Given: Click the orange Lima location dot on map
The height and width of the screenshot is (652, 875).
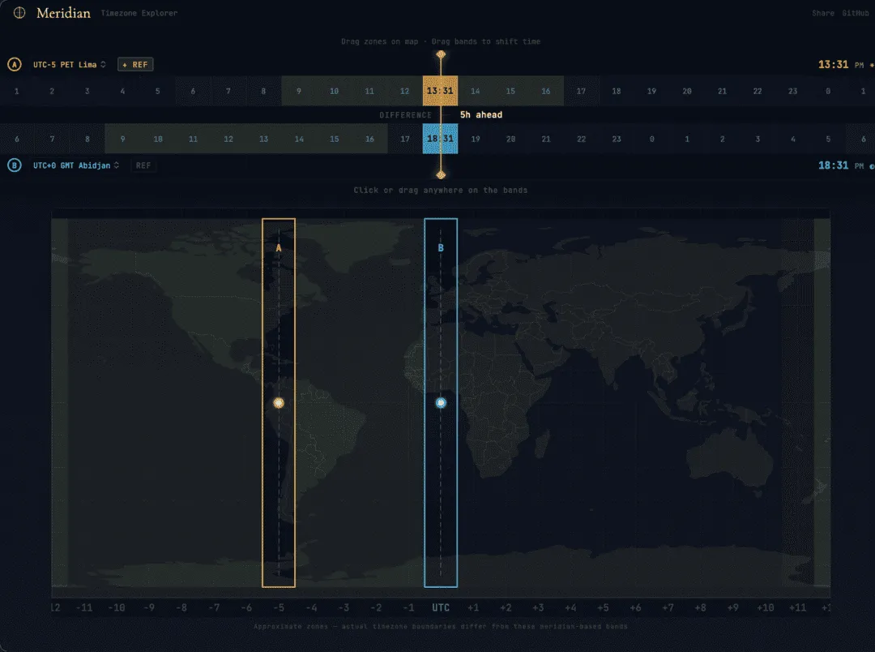Looking at the screenshot, I should [279, 402].
